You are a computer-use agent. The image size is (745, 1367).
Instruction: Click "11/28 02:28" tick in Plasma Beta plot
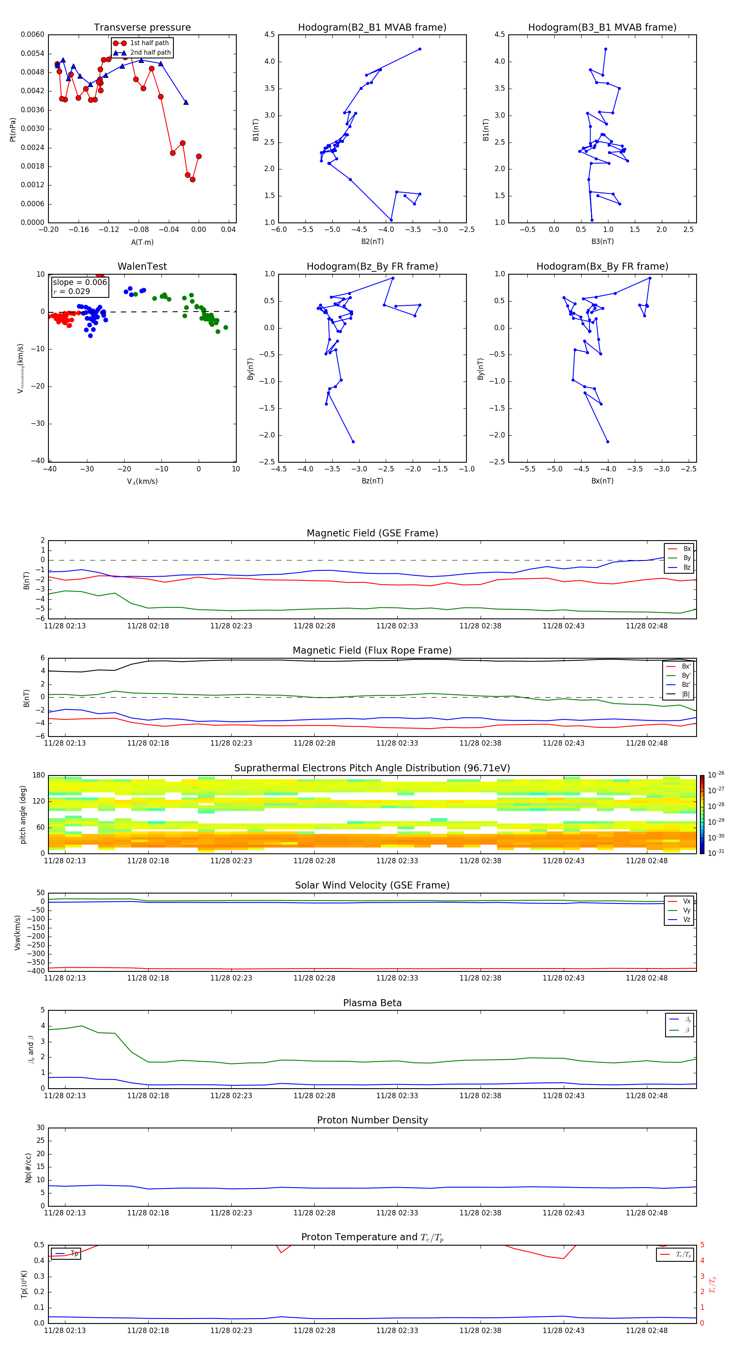pos(314,1095)
